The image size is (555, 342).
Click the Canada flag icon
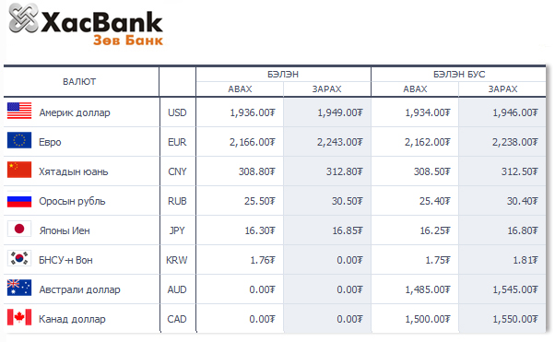pyautogui.click(x=19, y=317)
